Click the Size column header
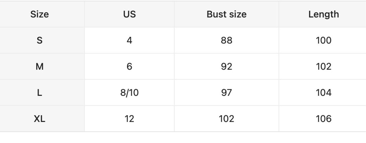 pyautogui.click(x=40, y=14)
